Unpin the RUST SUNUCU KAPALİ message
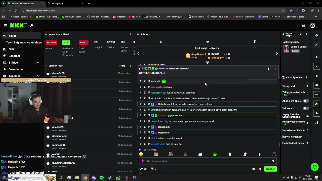This screenshot has width=322, height=181. click(x=268, y=69)
